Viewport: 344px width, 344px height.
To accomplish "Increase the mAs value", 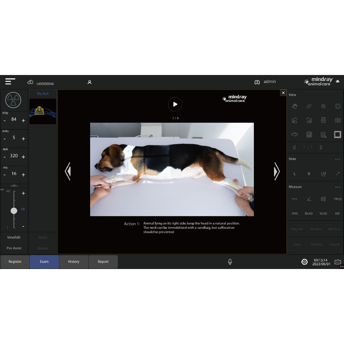I will point(23,139).
